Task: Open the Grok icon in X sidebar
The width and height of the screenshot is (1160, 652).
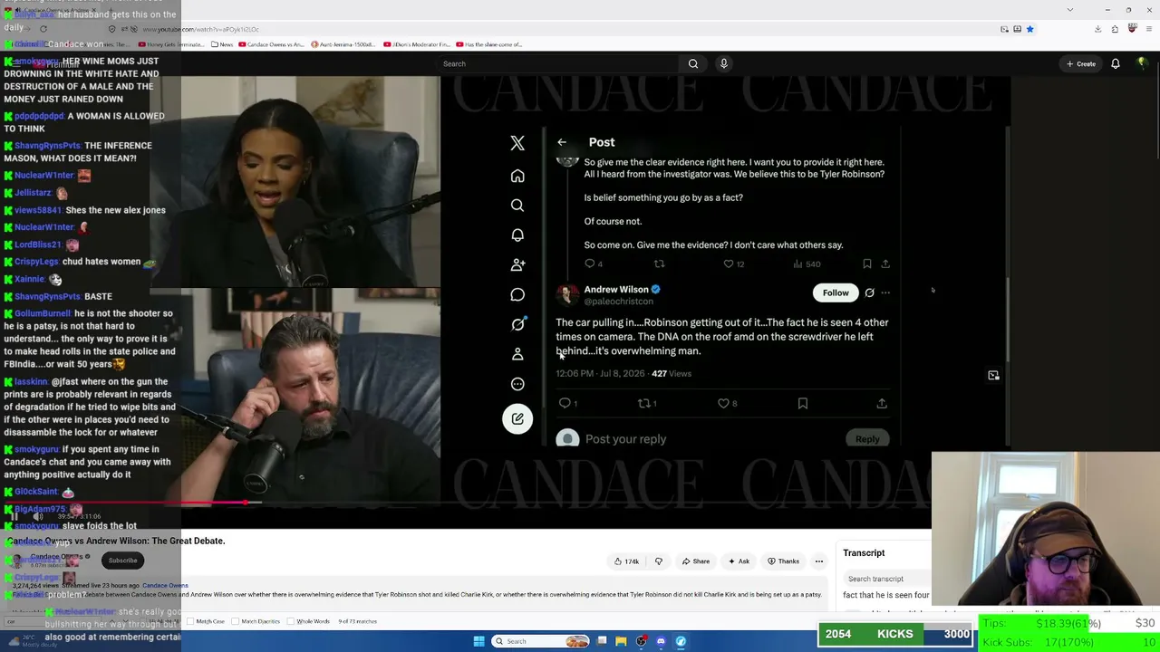Action: (x=517, y=324)
